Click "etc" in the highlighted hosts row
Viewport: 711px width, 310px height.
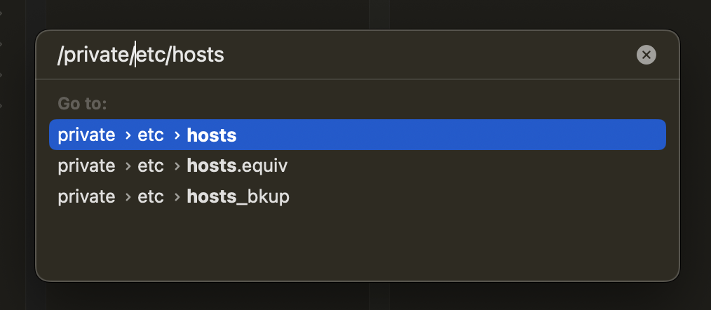[151, 135]
